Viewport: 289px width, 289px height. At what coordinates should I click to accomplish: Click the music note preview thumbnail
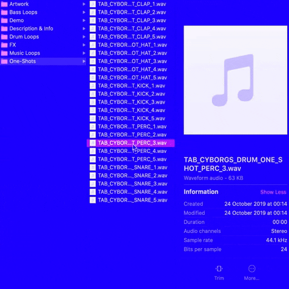[x=235, y=80]
